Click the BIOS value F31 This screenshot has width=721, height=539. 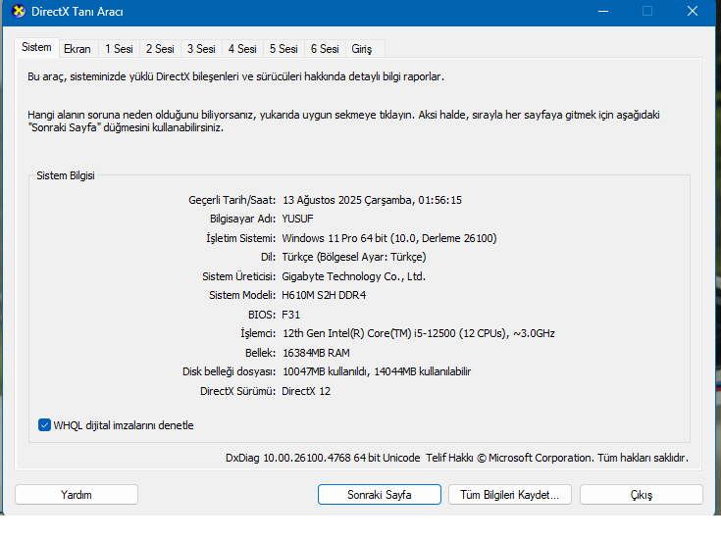pos(290,315)
